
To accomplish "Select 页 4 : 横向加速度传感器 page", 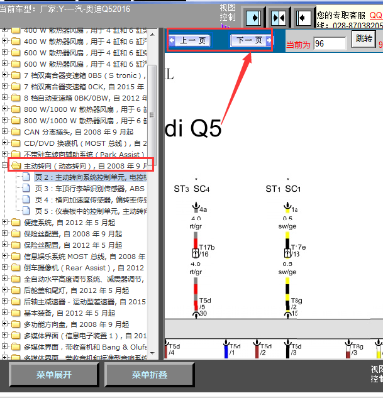I will point(91,200).
